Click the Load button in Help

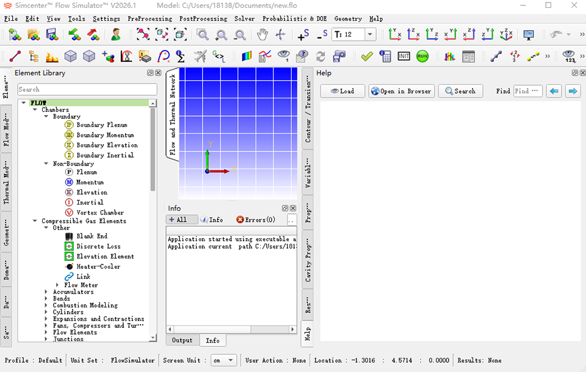tap(342, 91)
